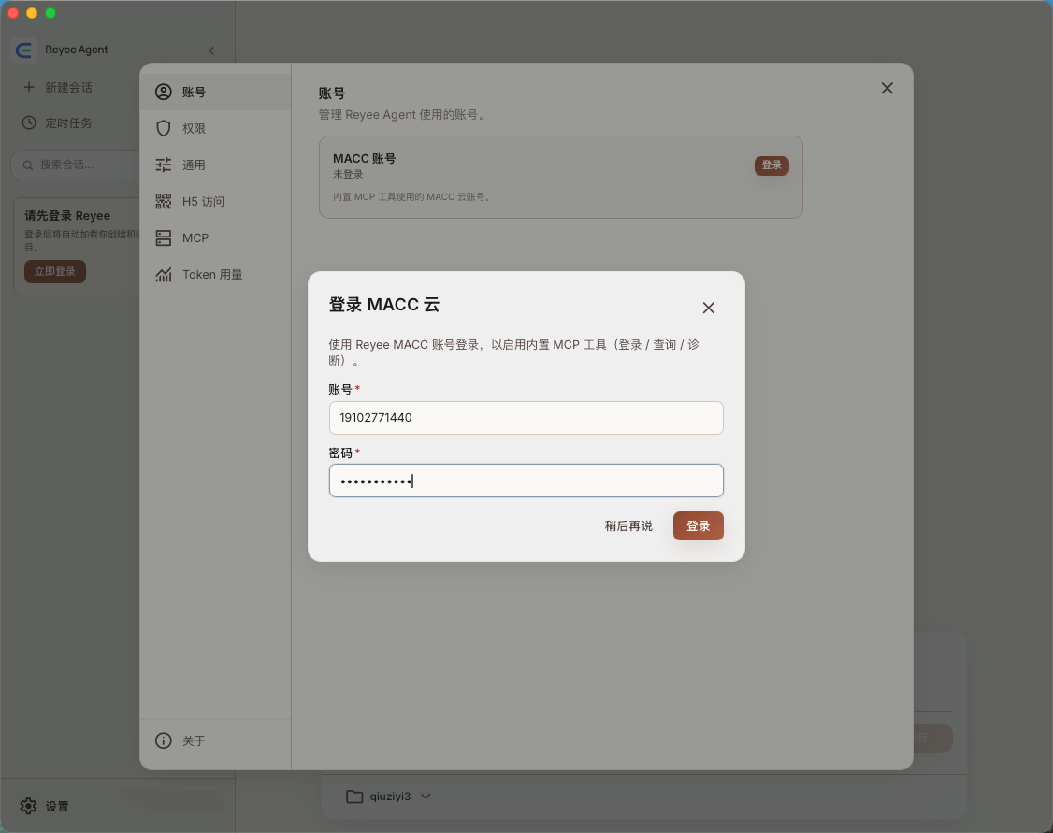This screenshot has width=1053, height=833.
Task: Click the sliders icon beside 通用
Action: [164, 165]
